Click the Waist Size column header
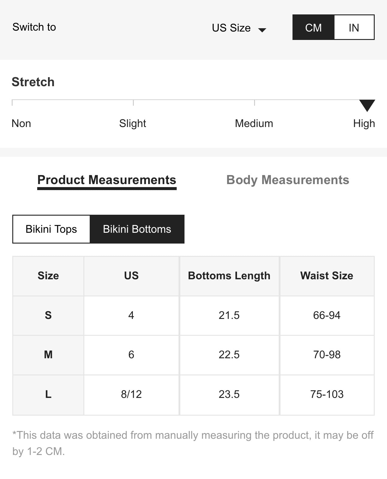 click(327, 276)
